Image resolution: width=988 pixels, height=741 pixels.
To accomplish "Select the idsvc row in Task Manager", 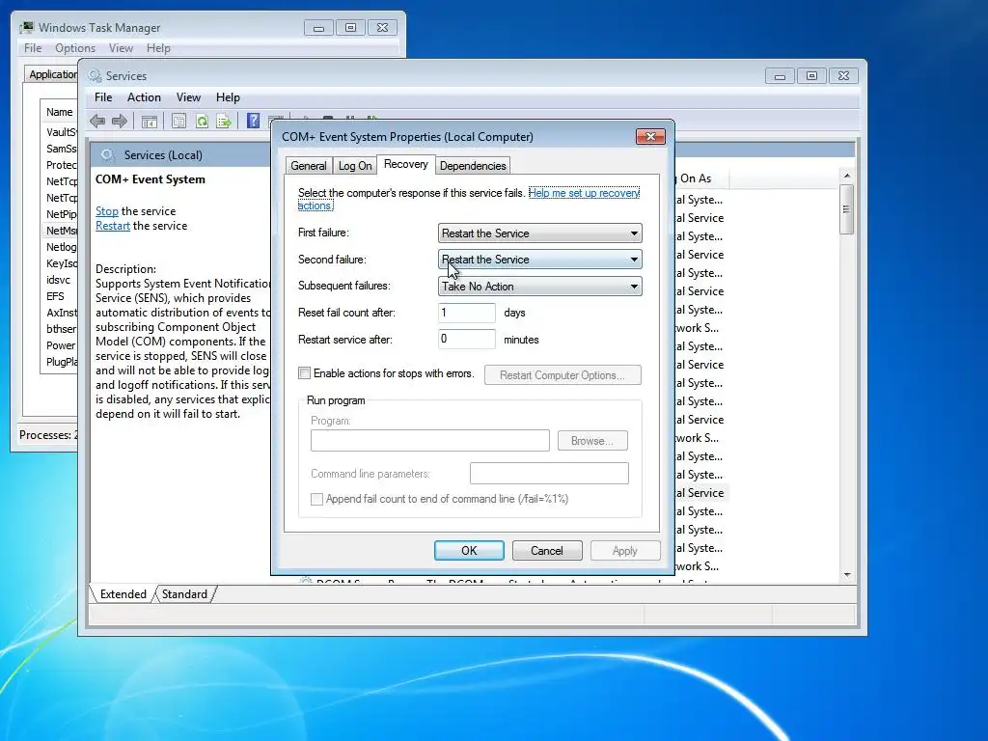I will (x=60, y=280).
